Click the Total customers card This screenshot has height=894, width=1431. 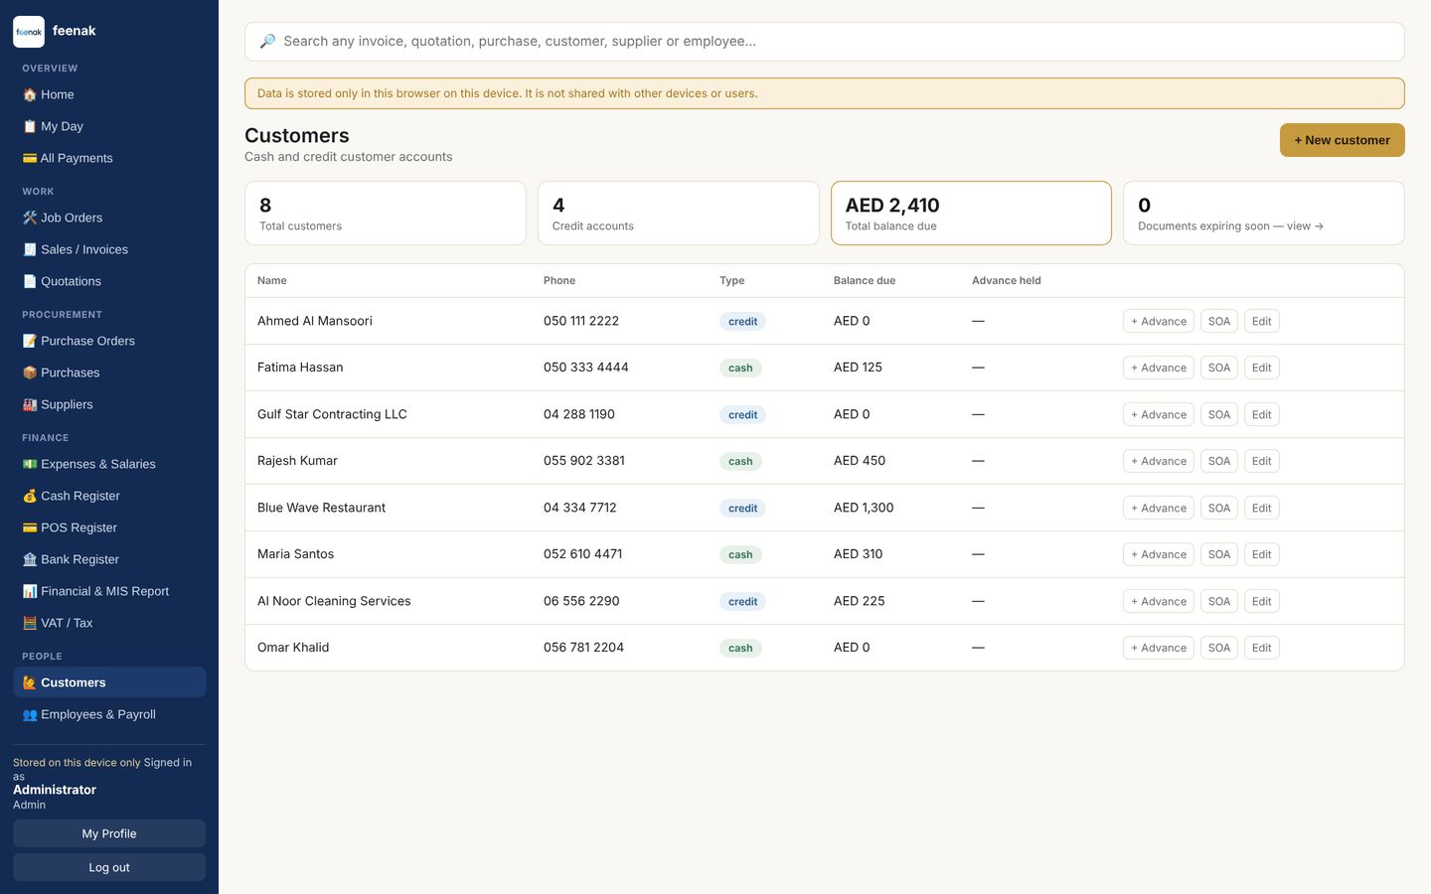click(386, 213)
